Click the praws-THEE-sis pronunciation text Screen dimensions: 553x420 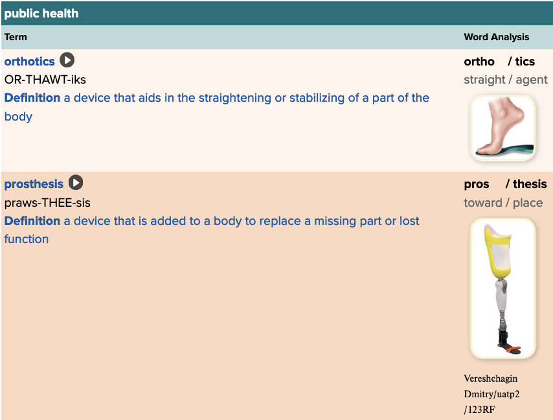coord(47,203)
